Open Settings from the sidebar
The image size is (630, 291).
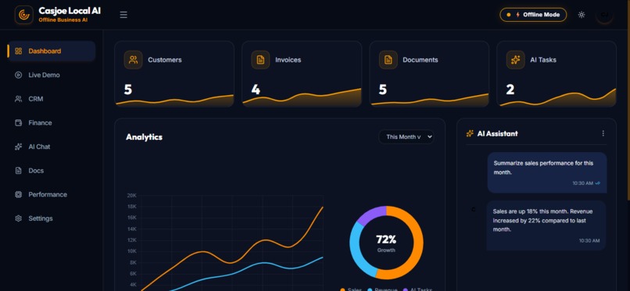coord(52,218)
